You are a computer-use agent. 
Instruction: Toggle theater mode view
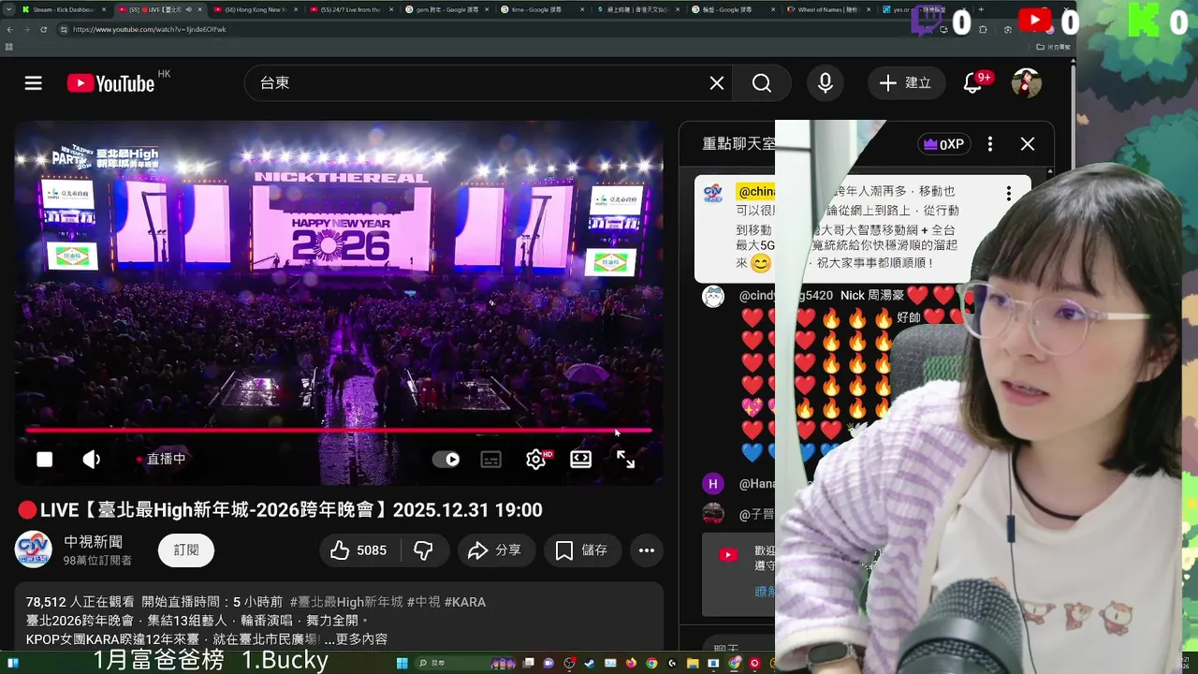(581, 459)
